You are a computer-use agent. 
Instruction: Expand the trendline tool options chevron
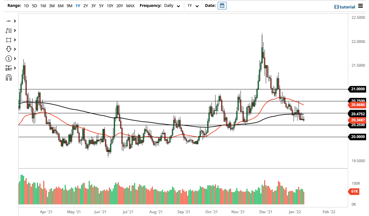14,21
